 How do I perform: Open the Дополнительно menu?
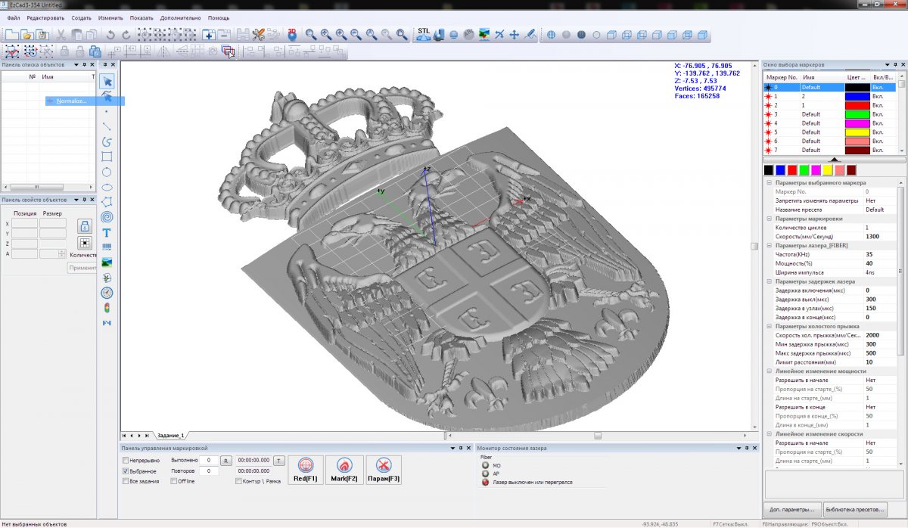point(181,17)
